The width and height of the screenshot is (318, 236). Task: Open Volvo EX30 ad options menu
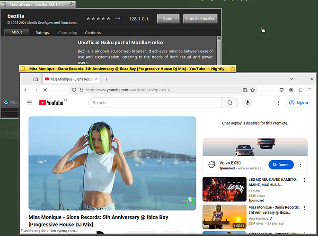(300, 165)
